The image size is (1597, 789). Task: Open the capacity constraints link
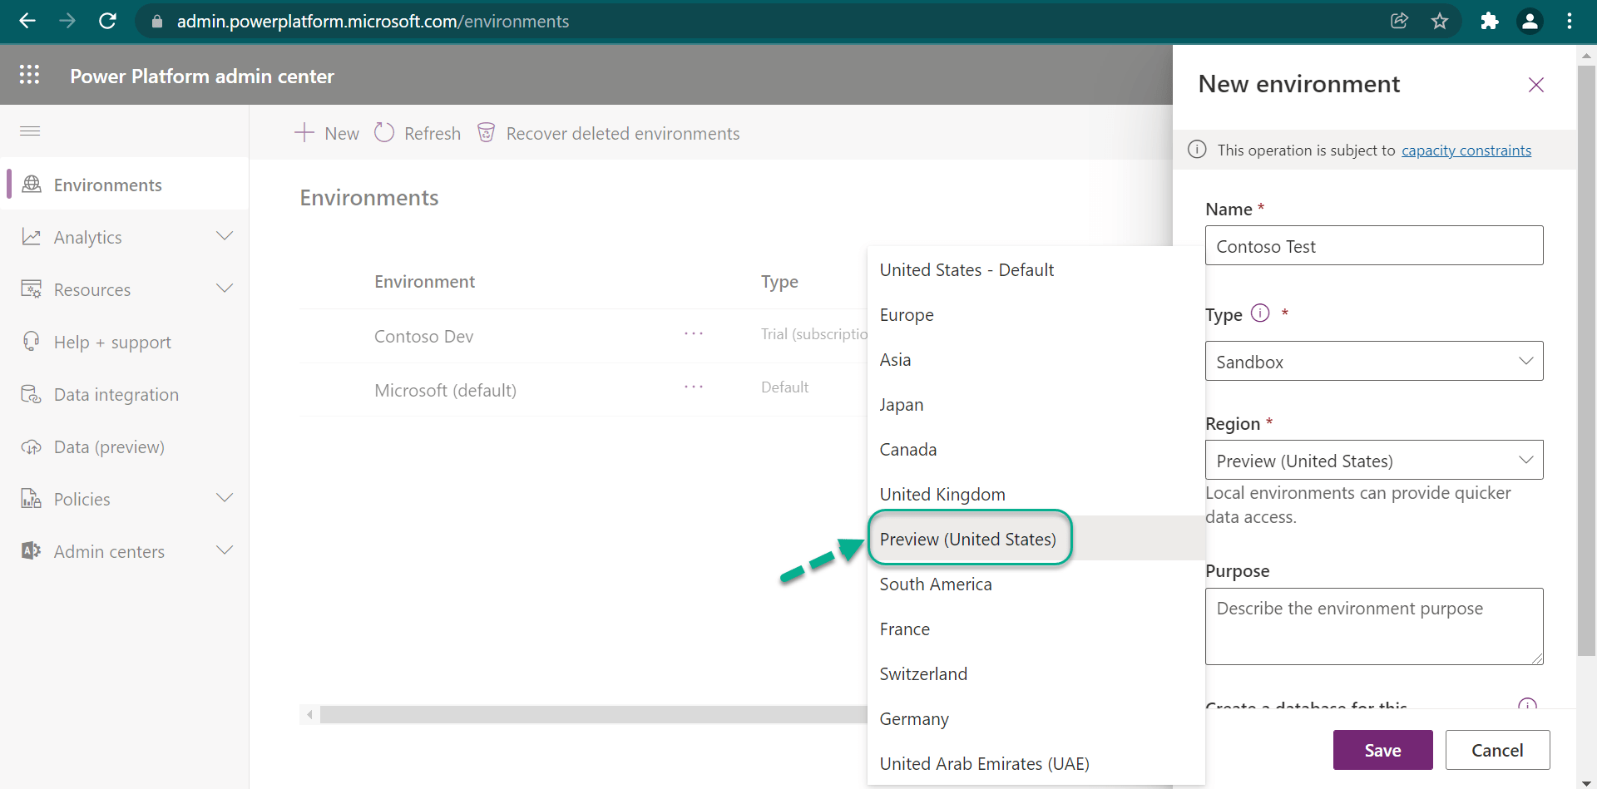point(1466,150)
